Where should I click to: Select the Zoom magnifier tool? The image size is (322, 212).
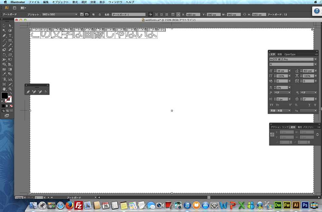click(x=10, y=89)
